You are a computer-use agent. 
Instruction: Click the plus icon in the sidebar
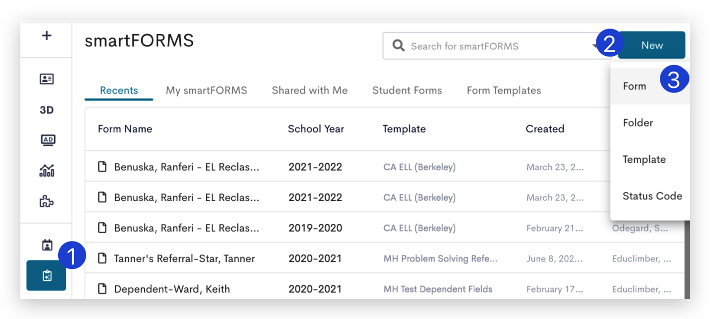[x=47, y=36]
